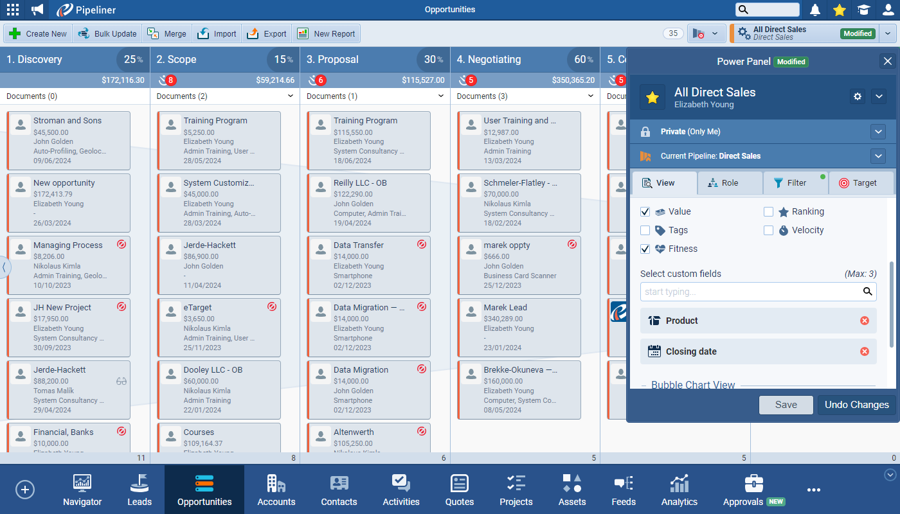Remove the Closing date custom field
Image resolution: width=900 pixels, height=514 pixels.
pyautogui.click(x=864, y=351)
